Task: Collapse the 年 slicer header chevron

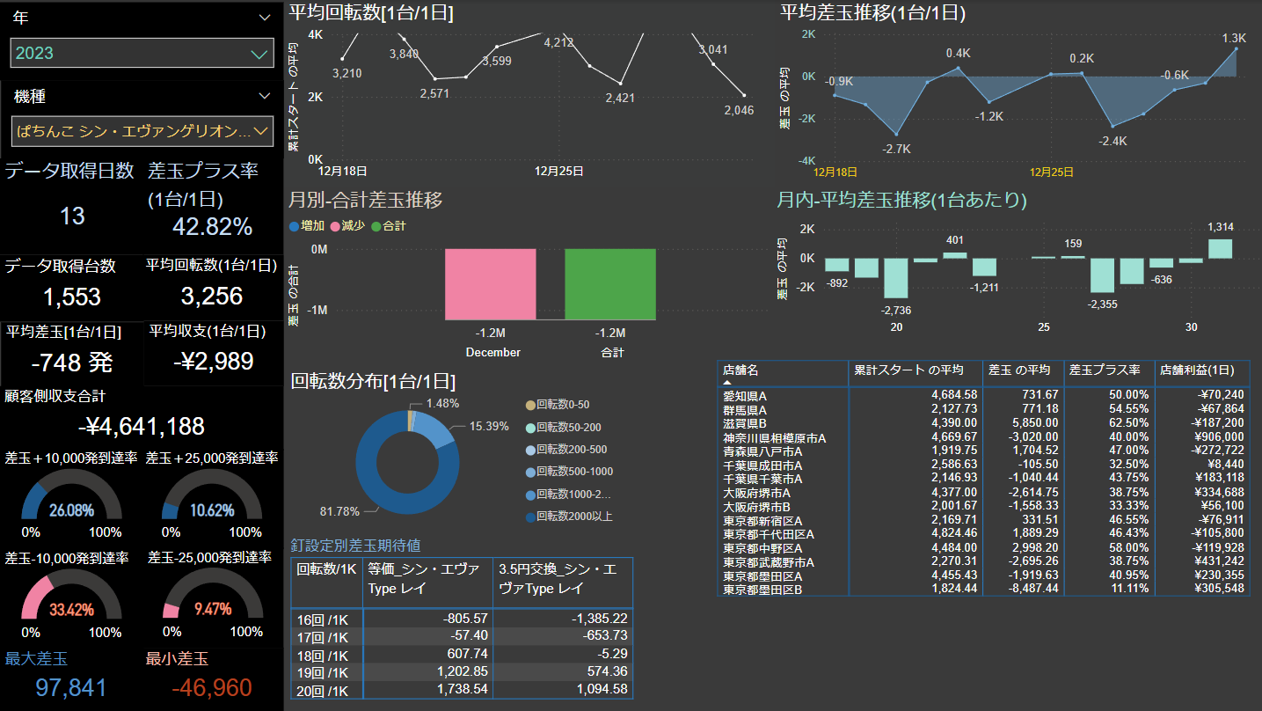Action: tap(265, 18)
